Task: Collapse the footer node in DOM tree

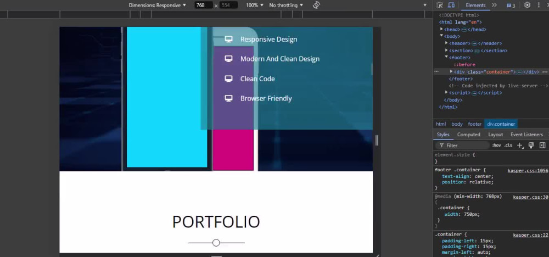Action: point(446,58)
